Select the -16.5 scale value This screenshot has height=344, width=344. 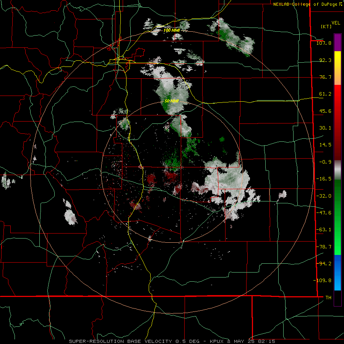(x=324, y=179)
